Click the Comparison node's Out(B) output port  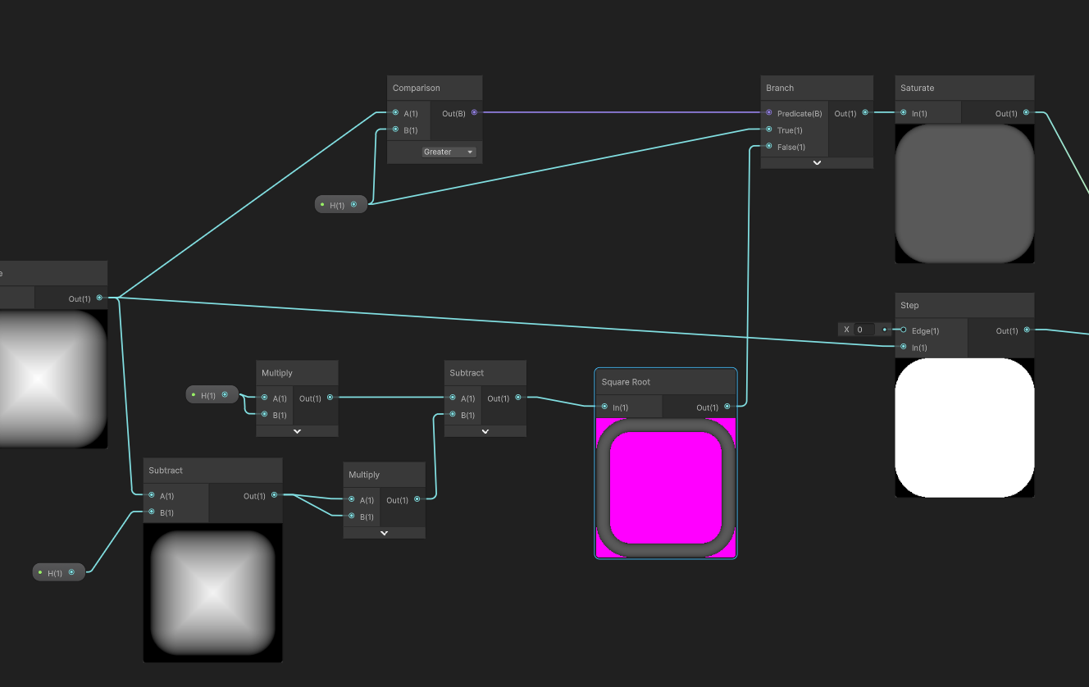[474, 113]
